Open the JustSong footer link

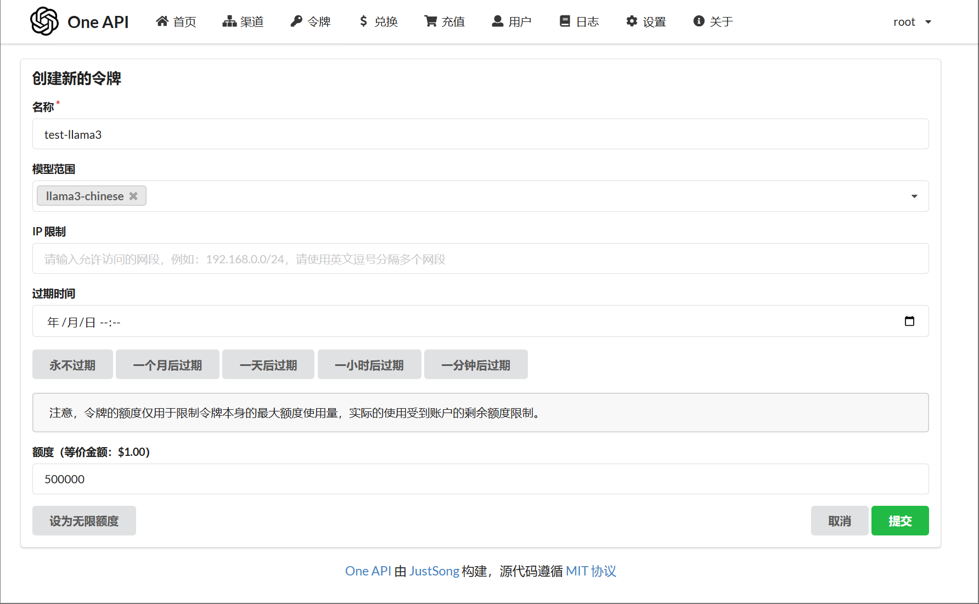click(434, 571)
